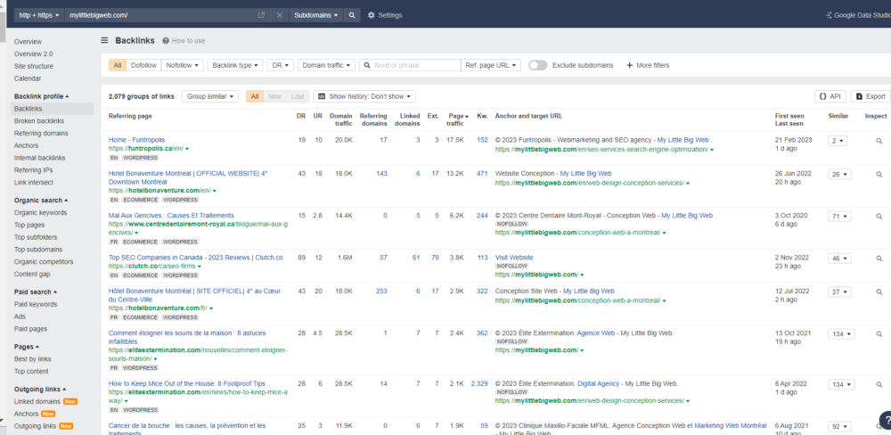Click the Visit Website anchor link
This screenshot has height=435, width=891.
pyautogui.click(x=514, y=258)
